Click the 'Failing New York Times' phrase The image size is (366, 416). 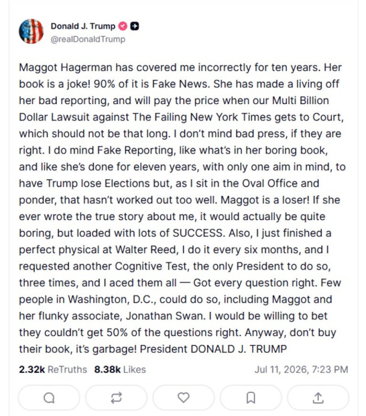tap(213, 117)
